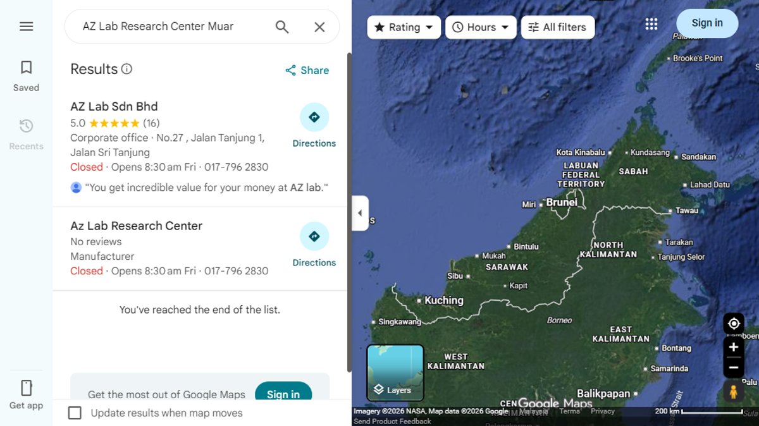
Task: Open the All filters panel
Action: [558, 27]
